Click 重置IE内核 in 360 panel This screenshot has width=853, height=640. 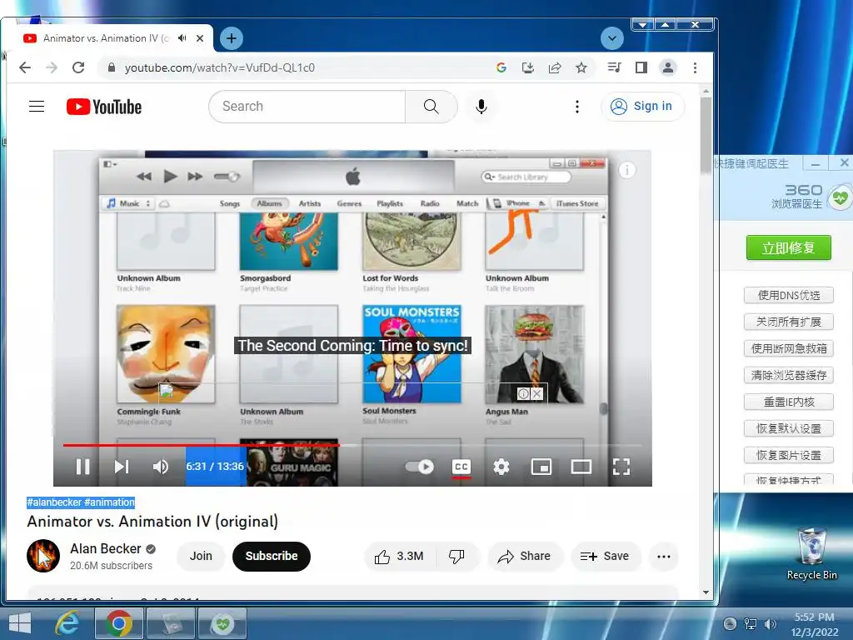[x=788, y=402]
